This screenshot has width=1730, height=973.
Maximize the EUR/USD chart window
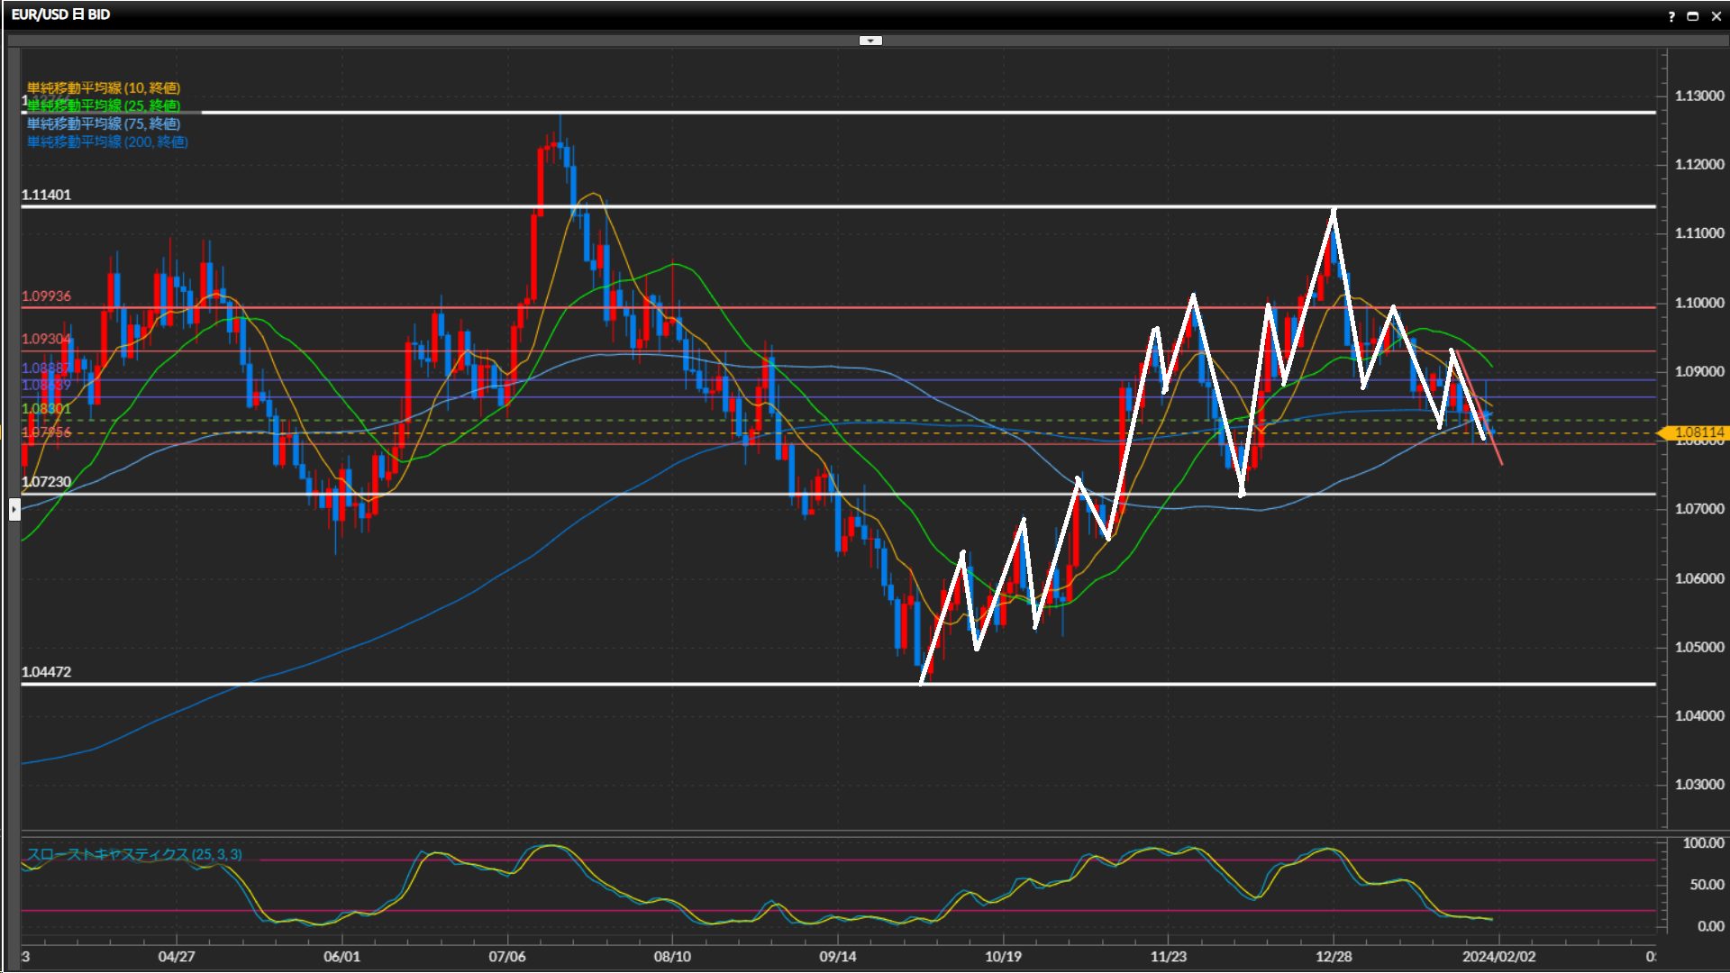(1692, 16)
